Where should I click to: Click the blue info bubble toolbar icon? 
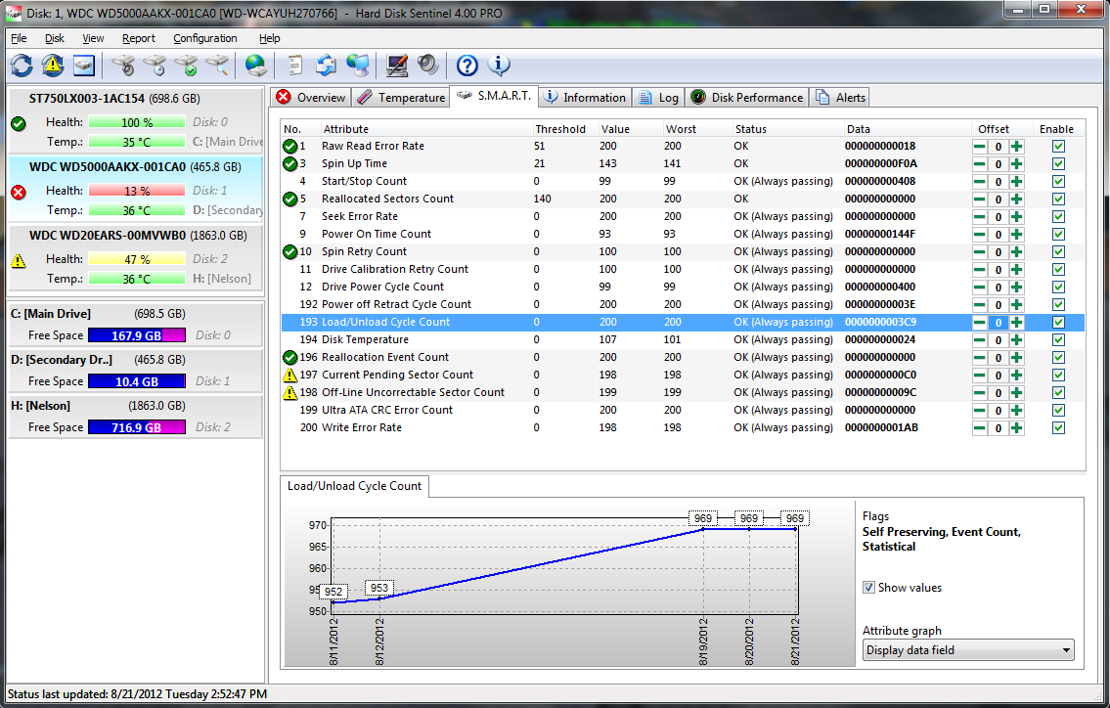coord(499,66)
